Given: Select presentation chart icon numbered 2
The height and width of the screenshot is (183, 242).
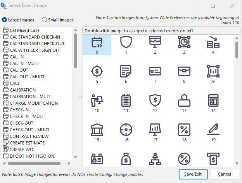Looking at the screenshot, I should [155, 42].
